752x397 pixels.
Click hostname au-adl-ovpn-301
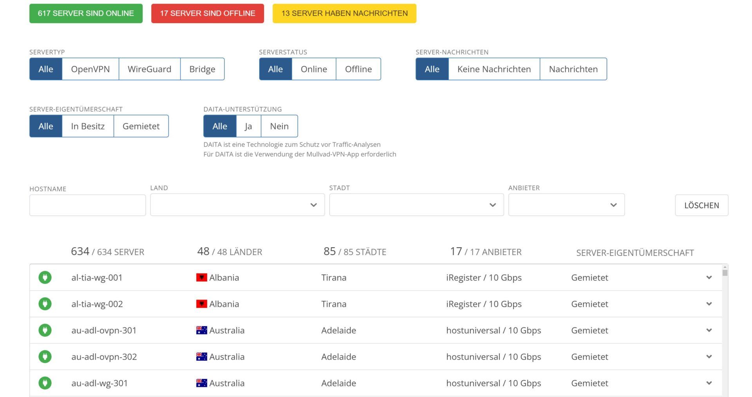(104, 330)
